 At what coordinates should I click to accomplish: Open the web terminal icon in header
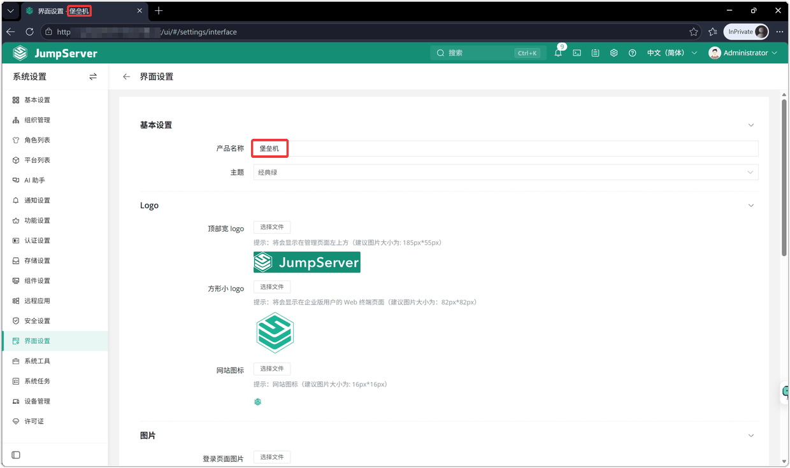click(x=577, y=53)
